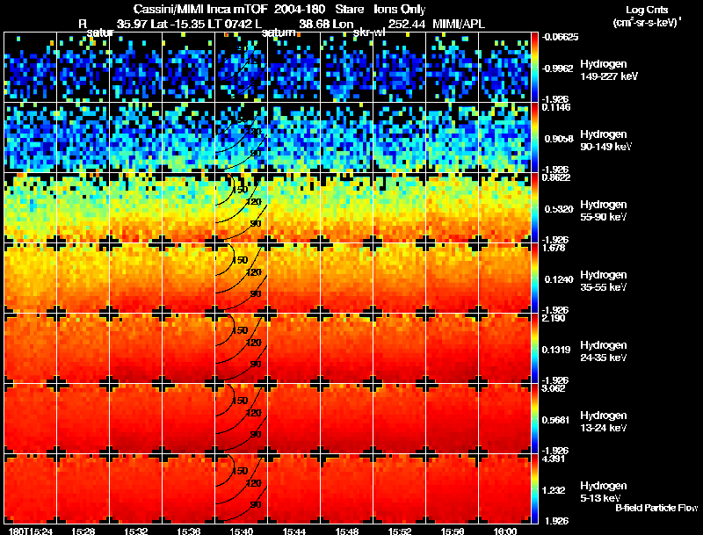
Task: Click the colorbar maximum value -0.06625
Action: [x=560, y=37]
